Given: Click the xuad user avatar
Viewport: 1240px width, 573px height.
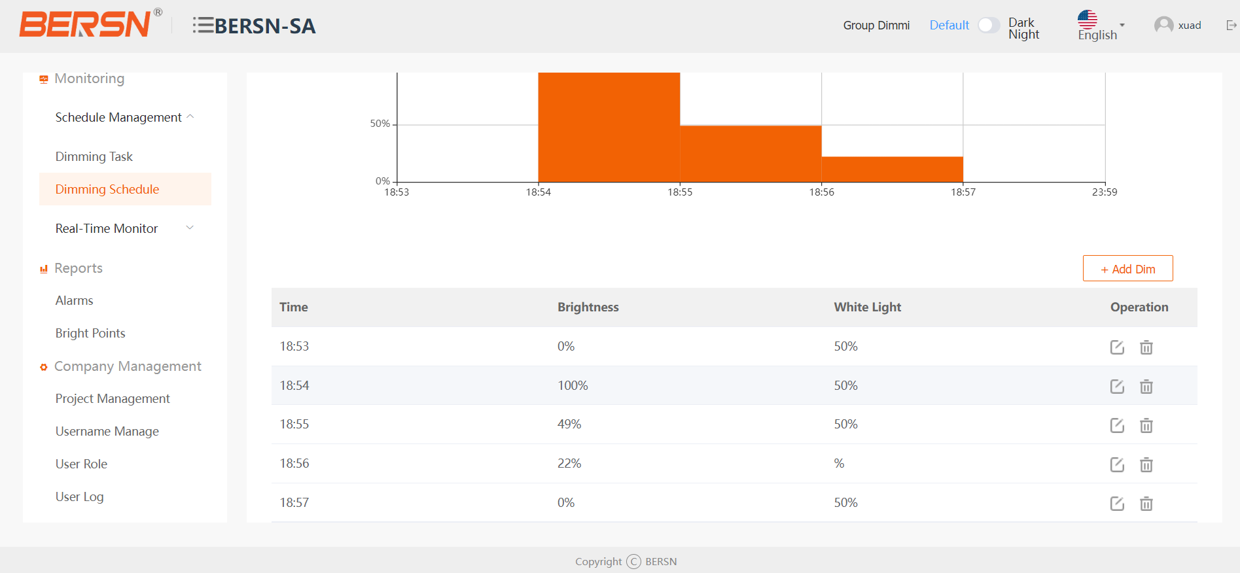Looking at the screenshot, I should pos(1163,26).
